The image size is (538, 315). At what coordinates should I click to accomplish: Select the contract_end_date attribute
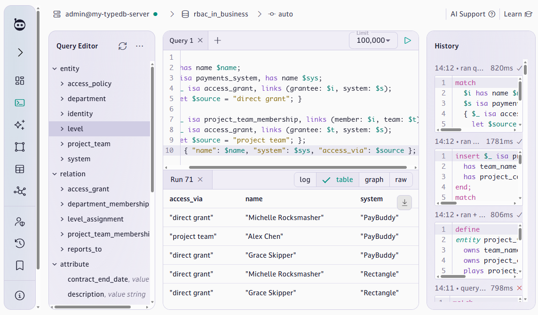[100, 279]
